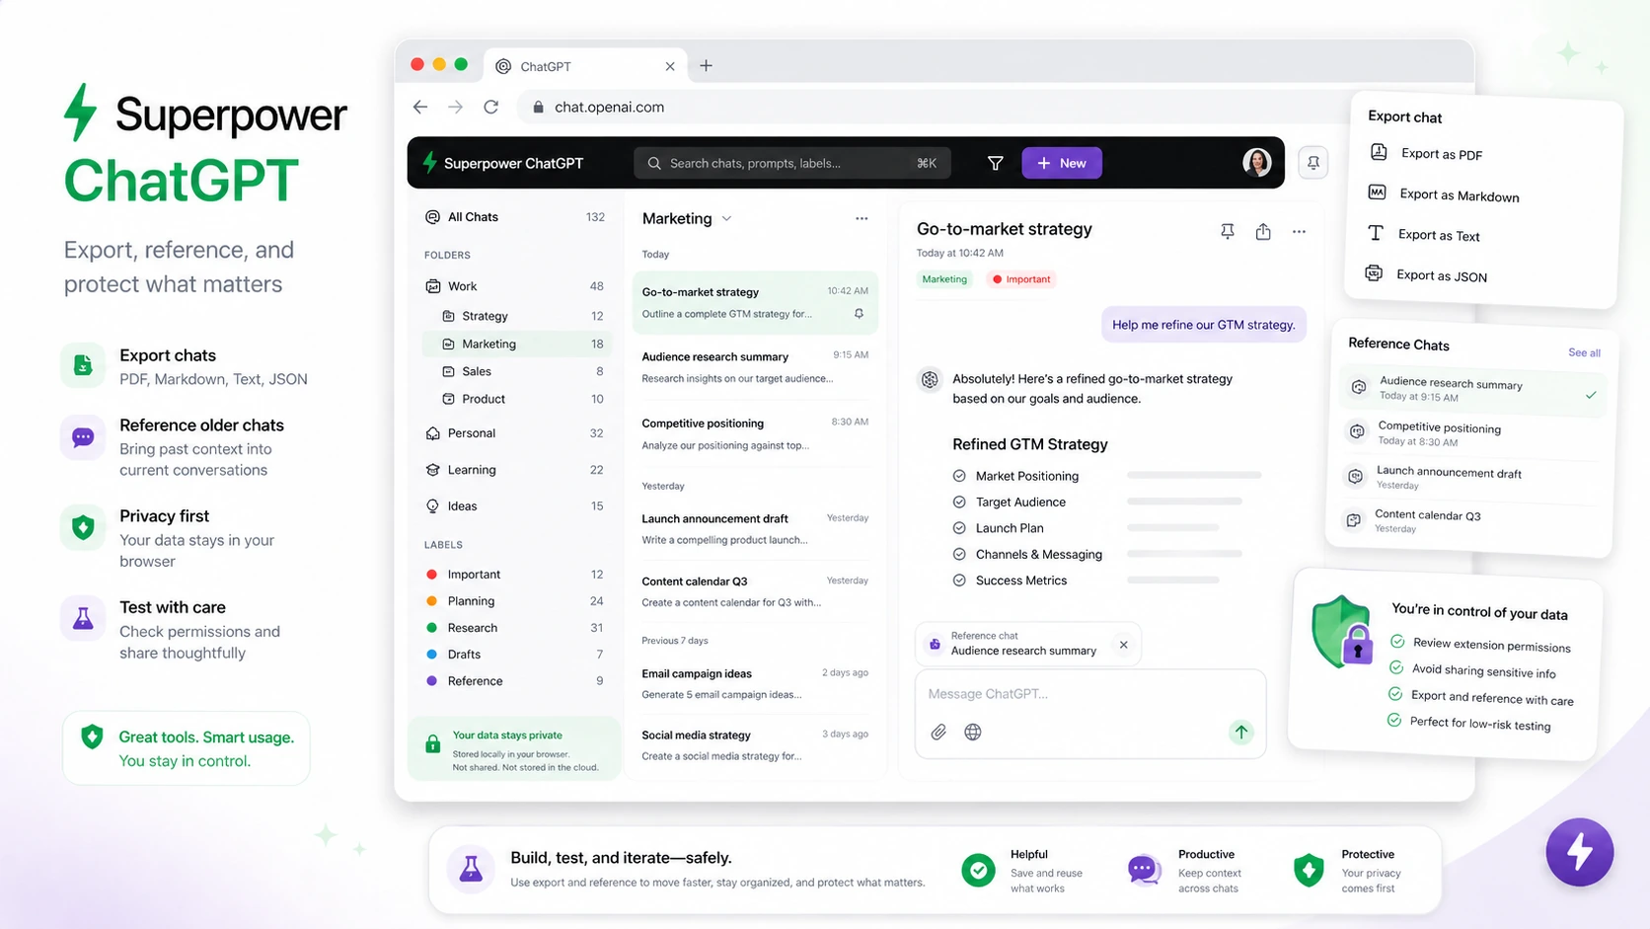
Task: Click the Marketing tag on conversation
Action: coord(944,279)
